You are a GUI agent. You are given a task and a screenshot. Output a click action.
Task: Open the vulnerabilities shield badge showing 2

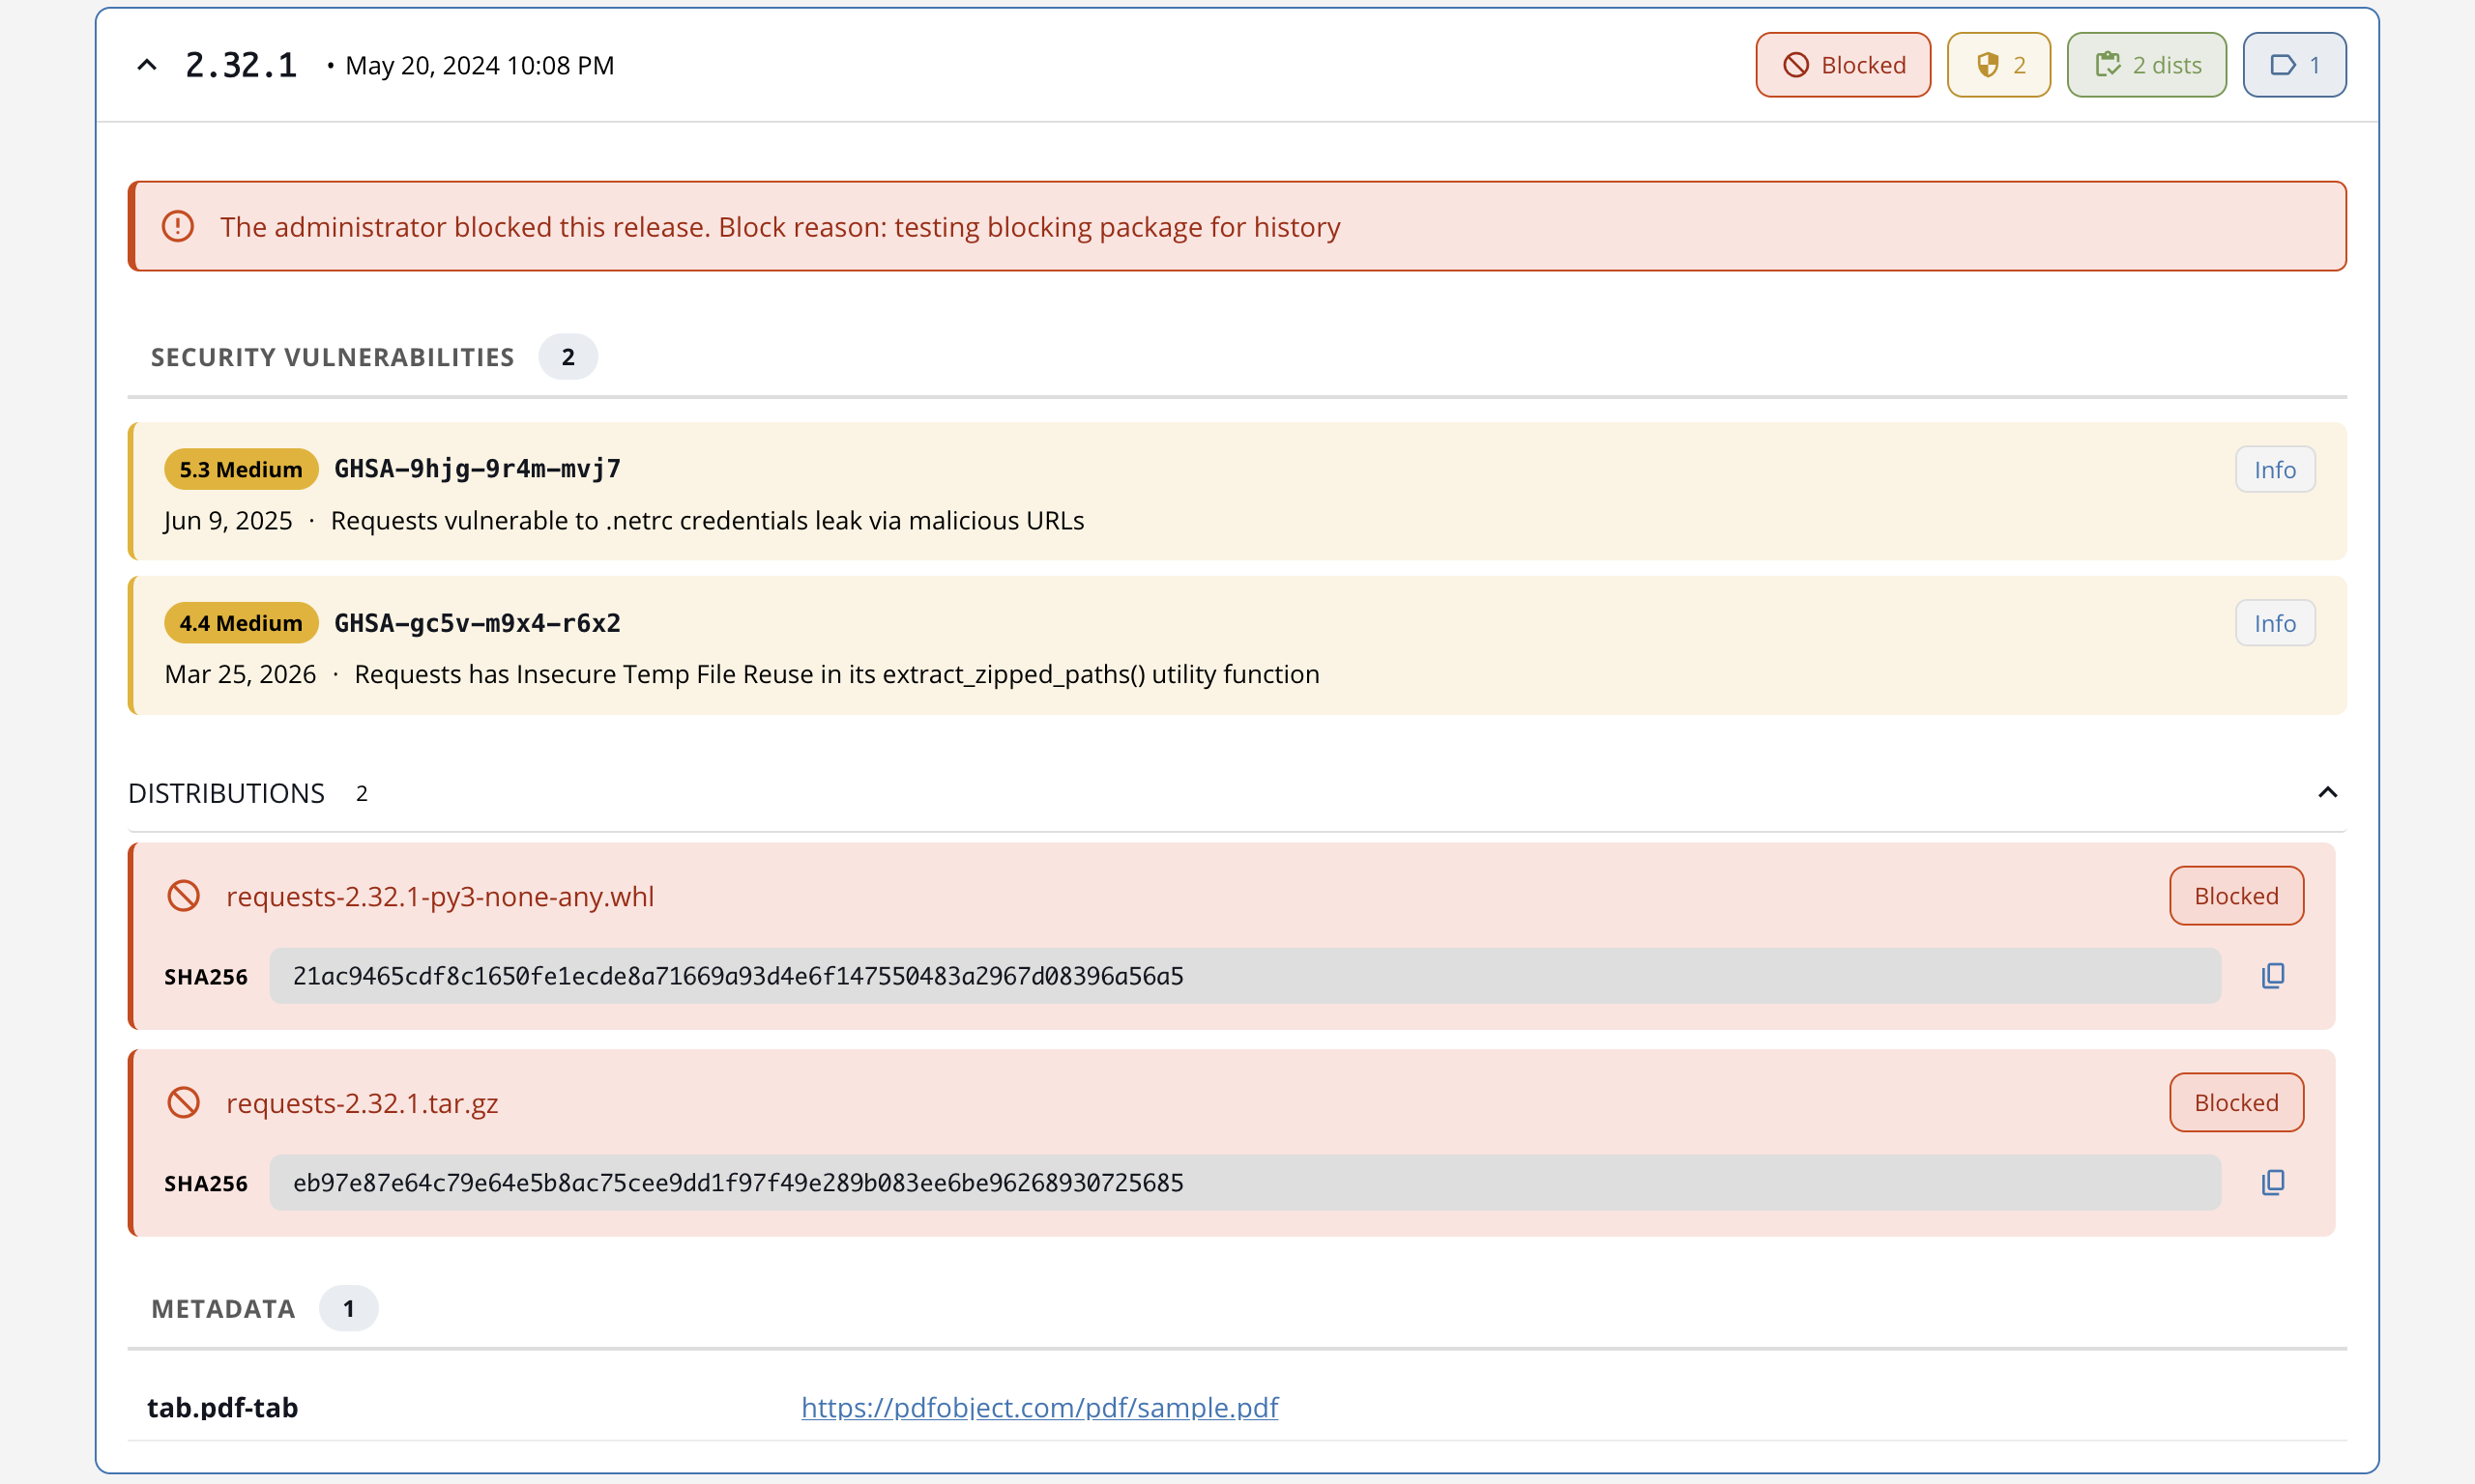[x=1997, y=65]
